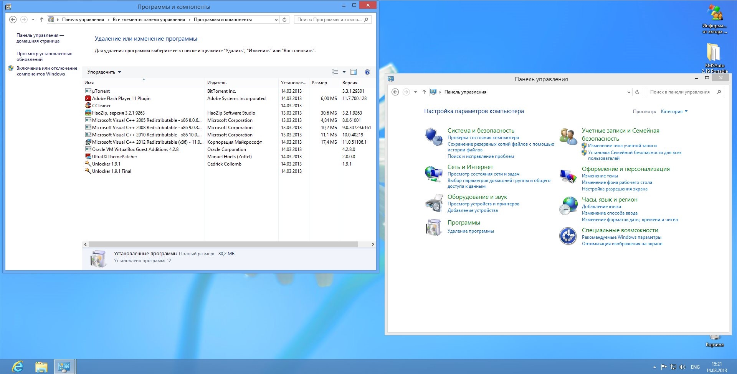The image size is (737, 374).
Task: Refresh the Панель управления window address bar
Action: point(637,92)
